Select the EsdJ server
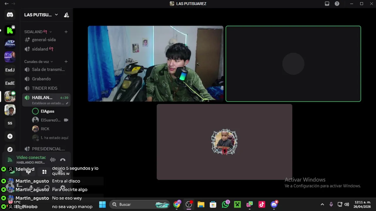 coord(10,70)
